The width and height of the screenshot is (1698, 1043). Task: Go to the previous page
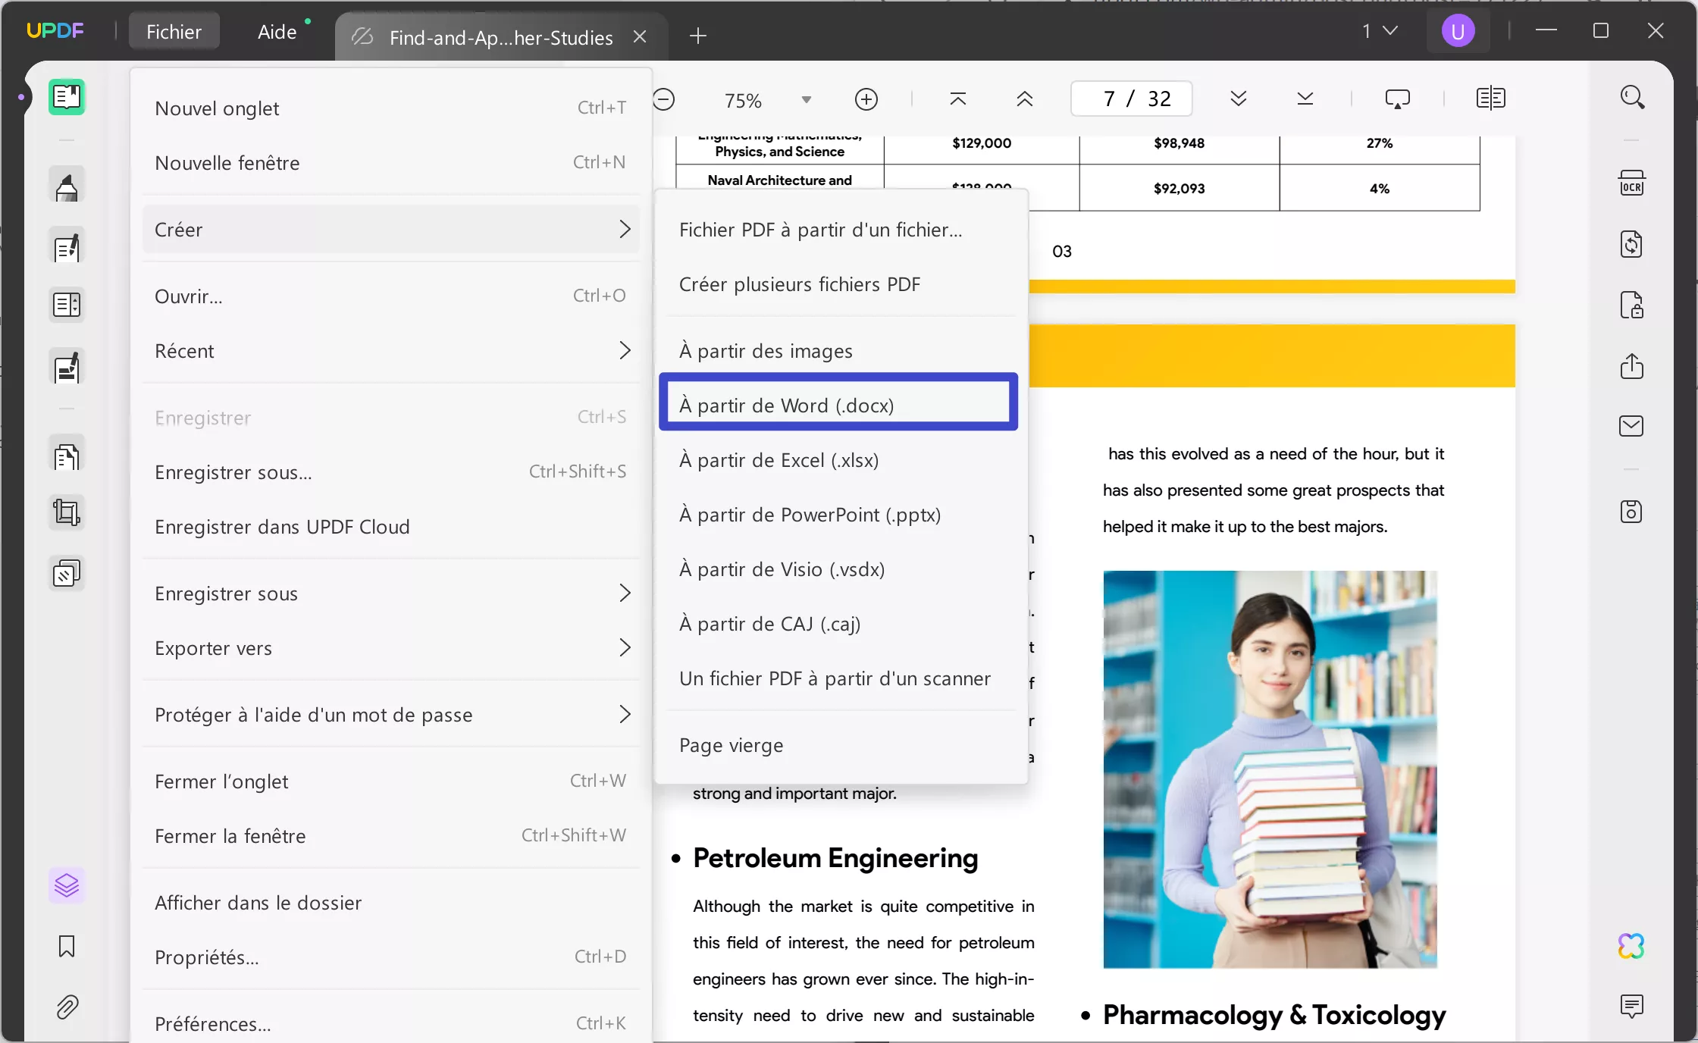tap(1025, 99)
